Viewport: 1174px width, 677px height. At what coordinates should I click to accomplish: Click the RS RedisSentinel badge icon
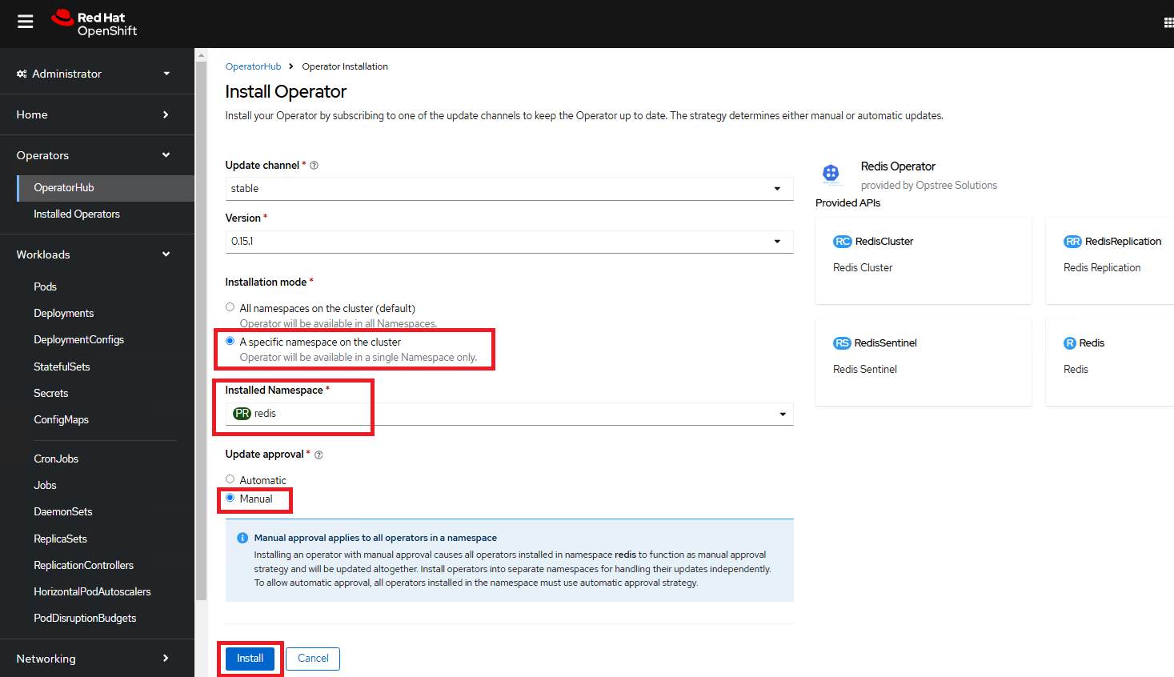(x=842, y=343)
